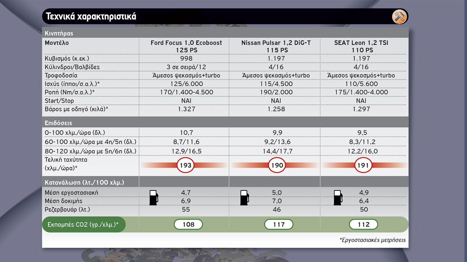Click the 6,9 test consumption value

coord(186,201)
